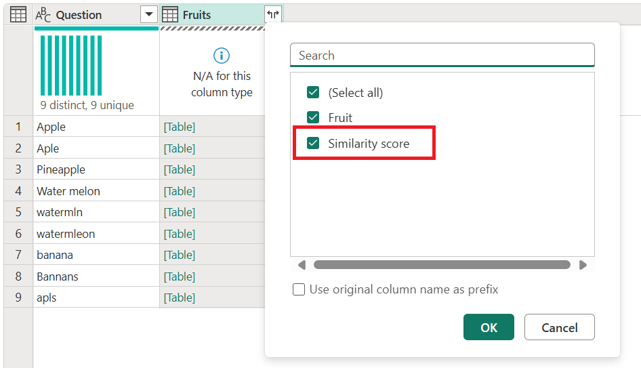Open the [Table] link in Apple row
This screenshot has width=641, height=368.
point(180,127)
